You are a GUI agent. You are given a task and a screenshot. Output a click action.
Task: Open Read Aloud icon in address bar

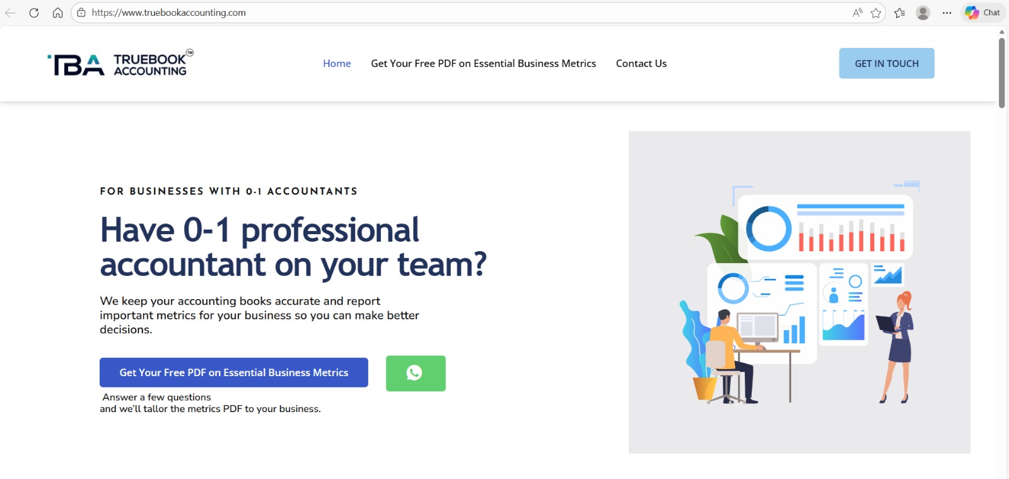[x=857, y=13]
